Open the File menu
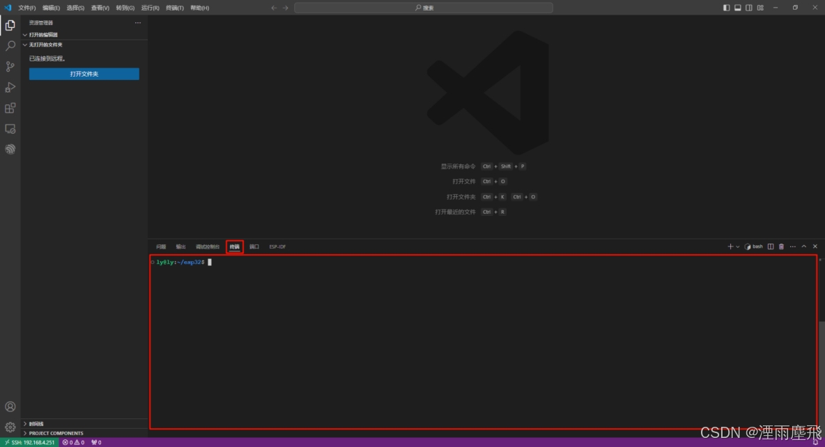 click(x=27, y=8)
